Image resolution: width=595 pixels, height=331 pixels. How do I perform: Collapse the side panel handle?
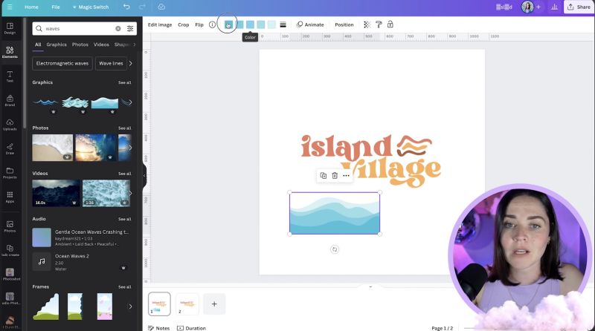coord(144,175)
